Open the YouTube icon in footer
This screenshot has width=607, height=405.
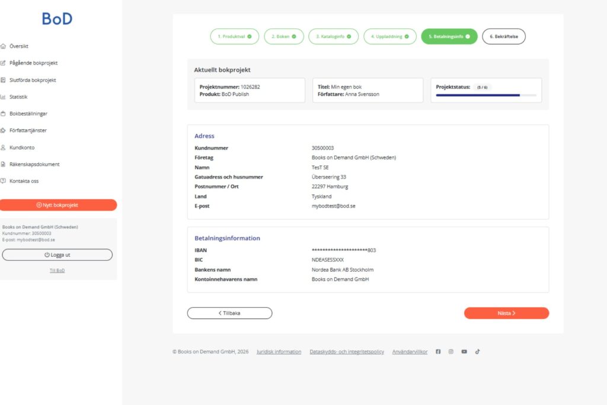pos(464,352)
